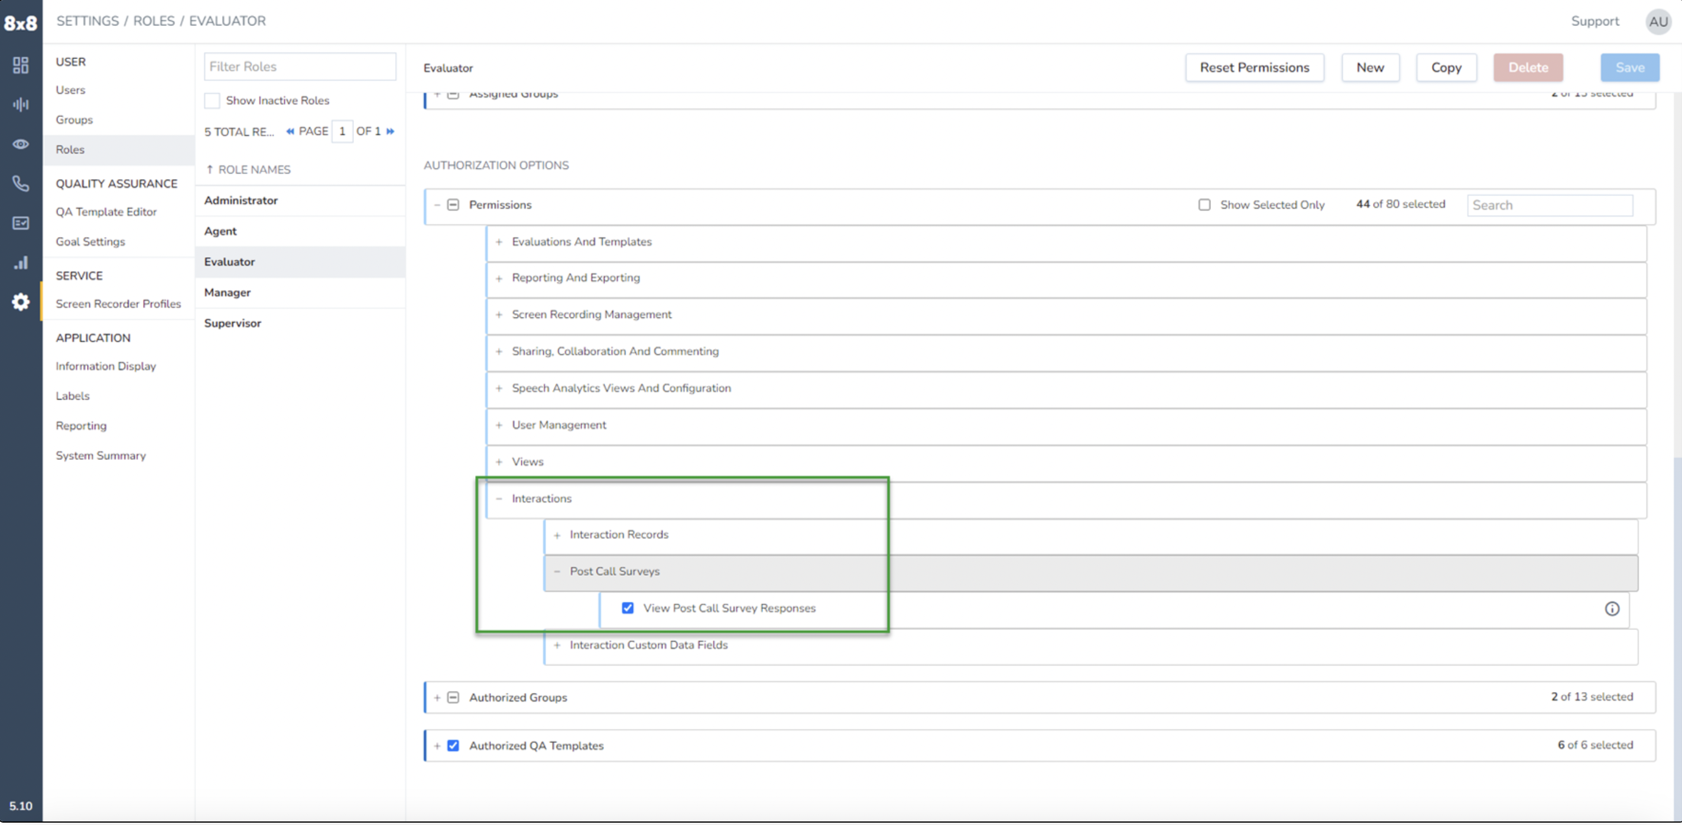Expand Screen Recording Management
Screen dimensions: 1682x825
click(x=499, y=315)
